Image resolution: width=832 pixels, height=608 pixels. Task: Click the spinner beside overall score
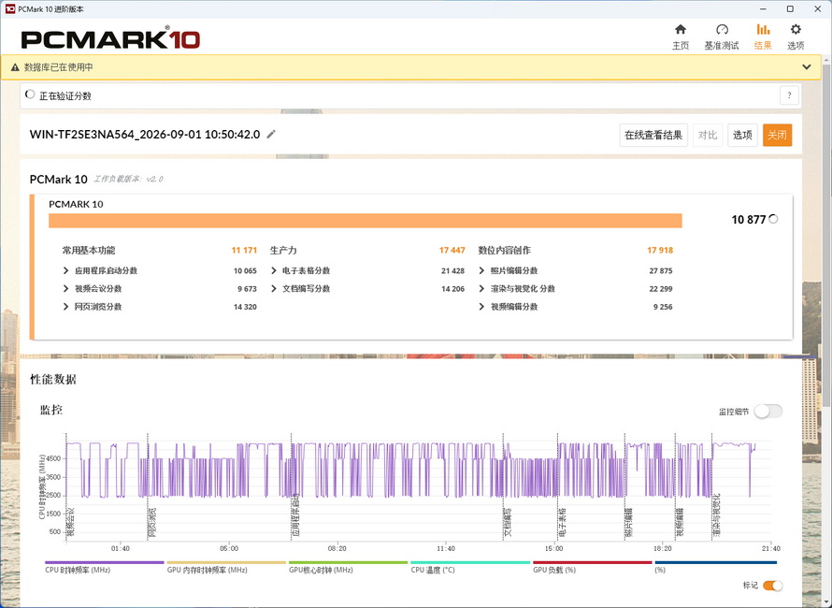tap(774, 219)
